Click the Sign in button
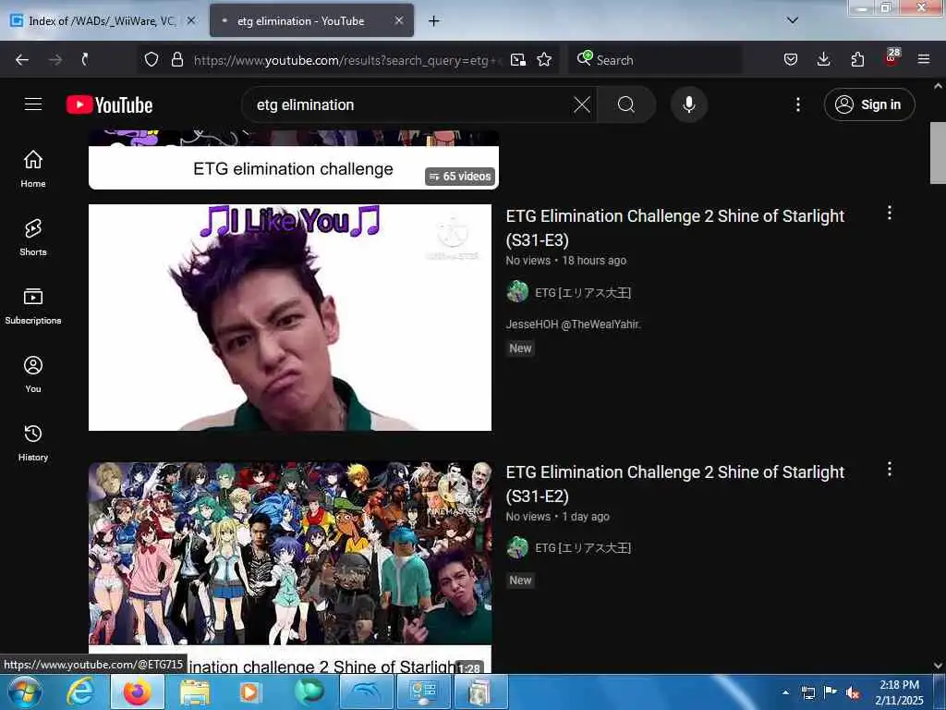Viewport: 946px width, 710px height. 869,104
